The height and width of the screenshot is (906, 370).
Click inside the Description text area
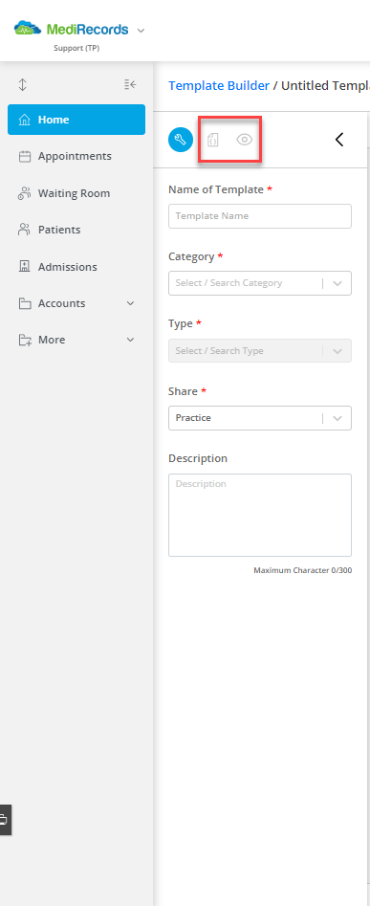tap(260, 515)
